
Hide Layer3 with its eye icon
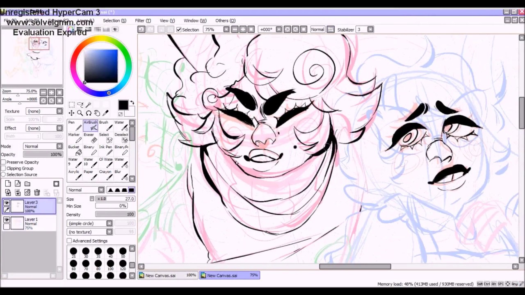click(7, 203)
